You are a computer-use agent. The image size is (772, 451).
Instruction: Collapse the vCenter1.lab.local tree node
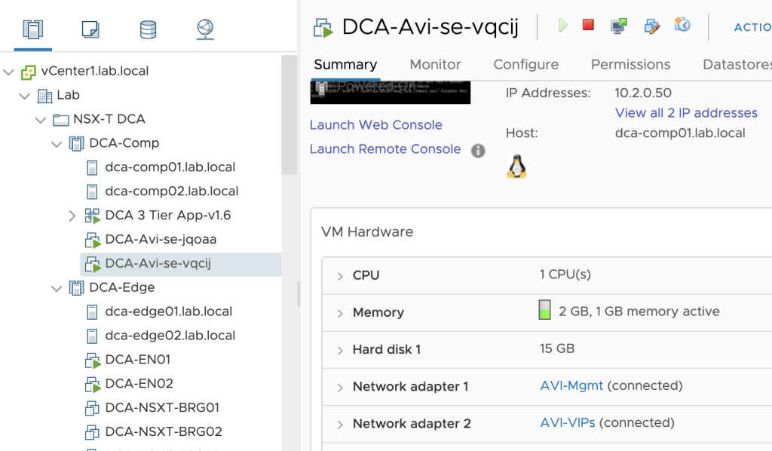(x=8, y=72)
